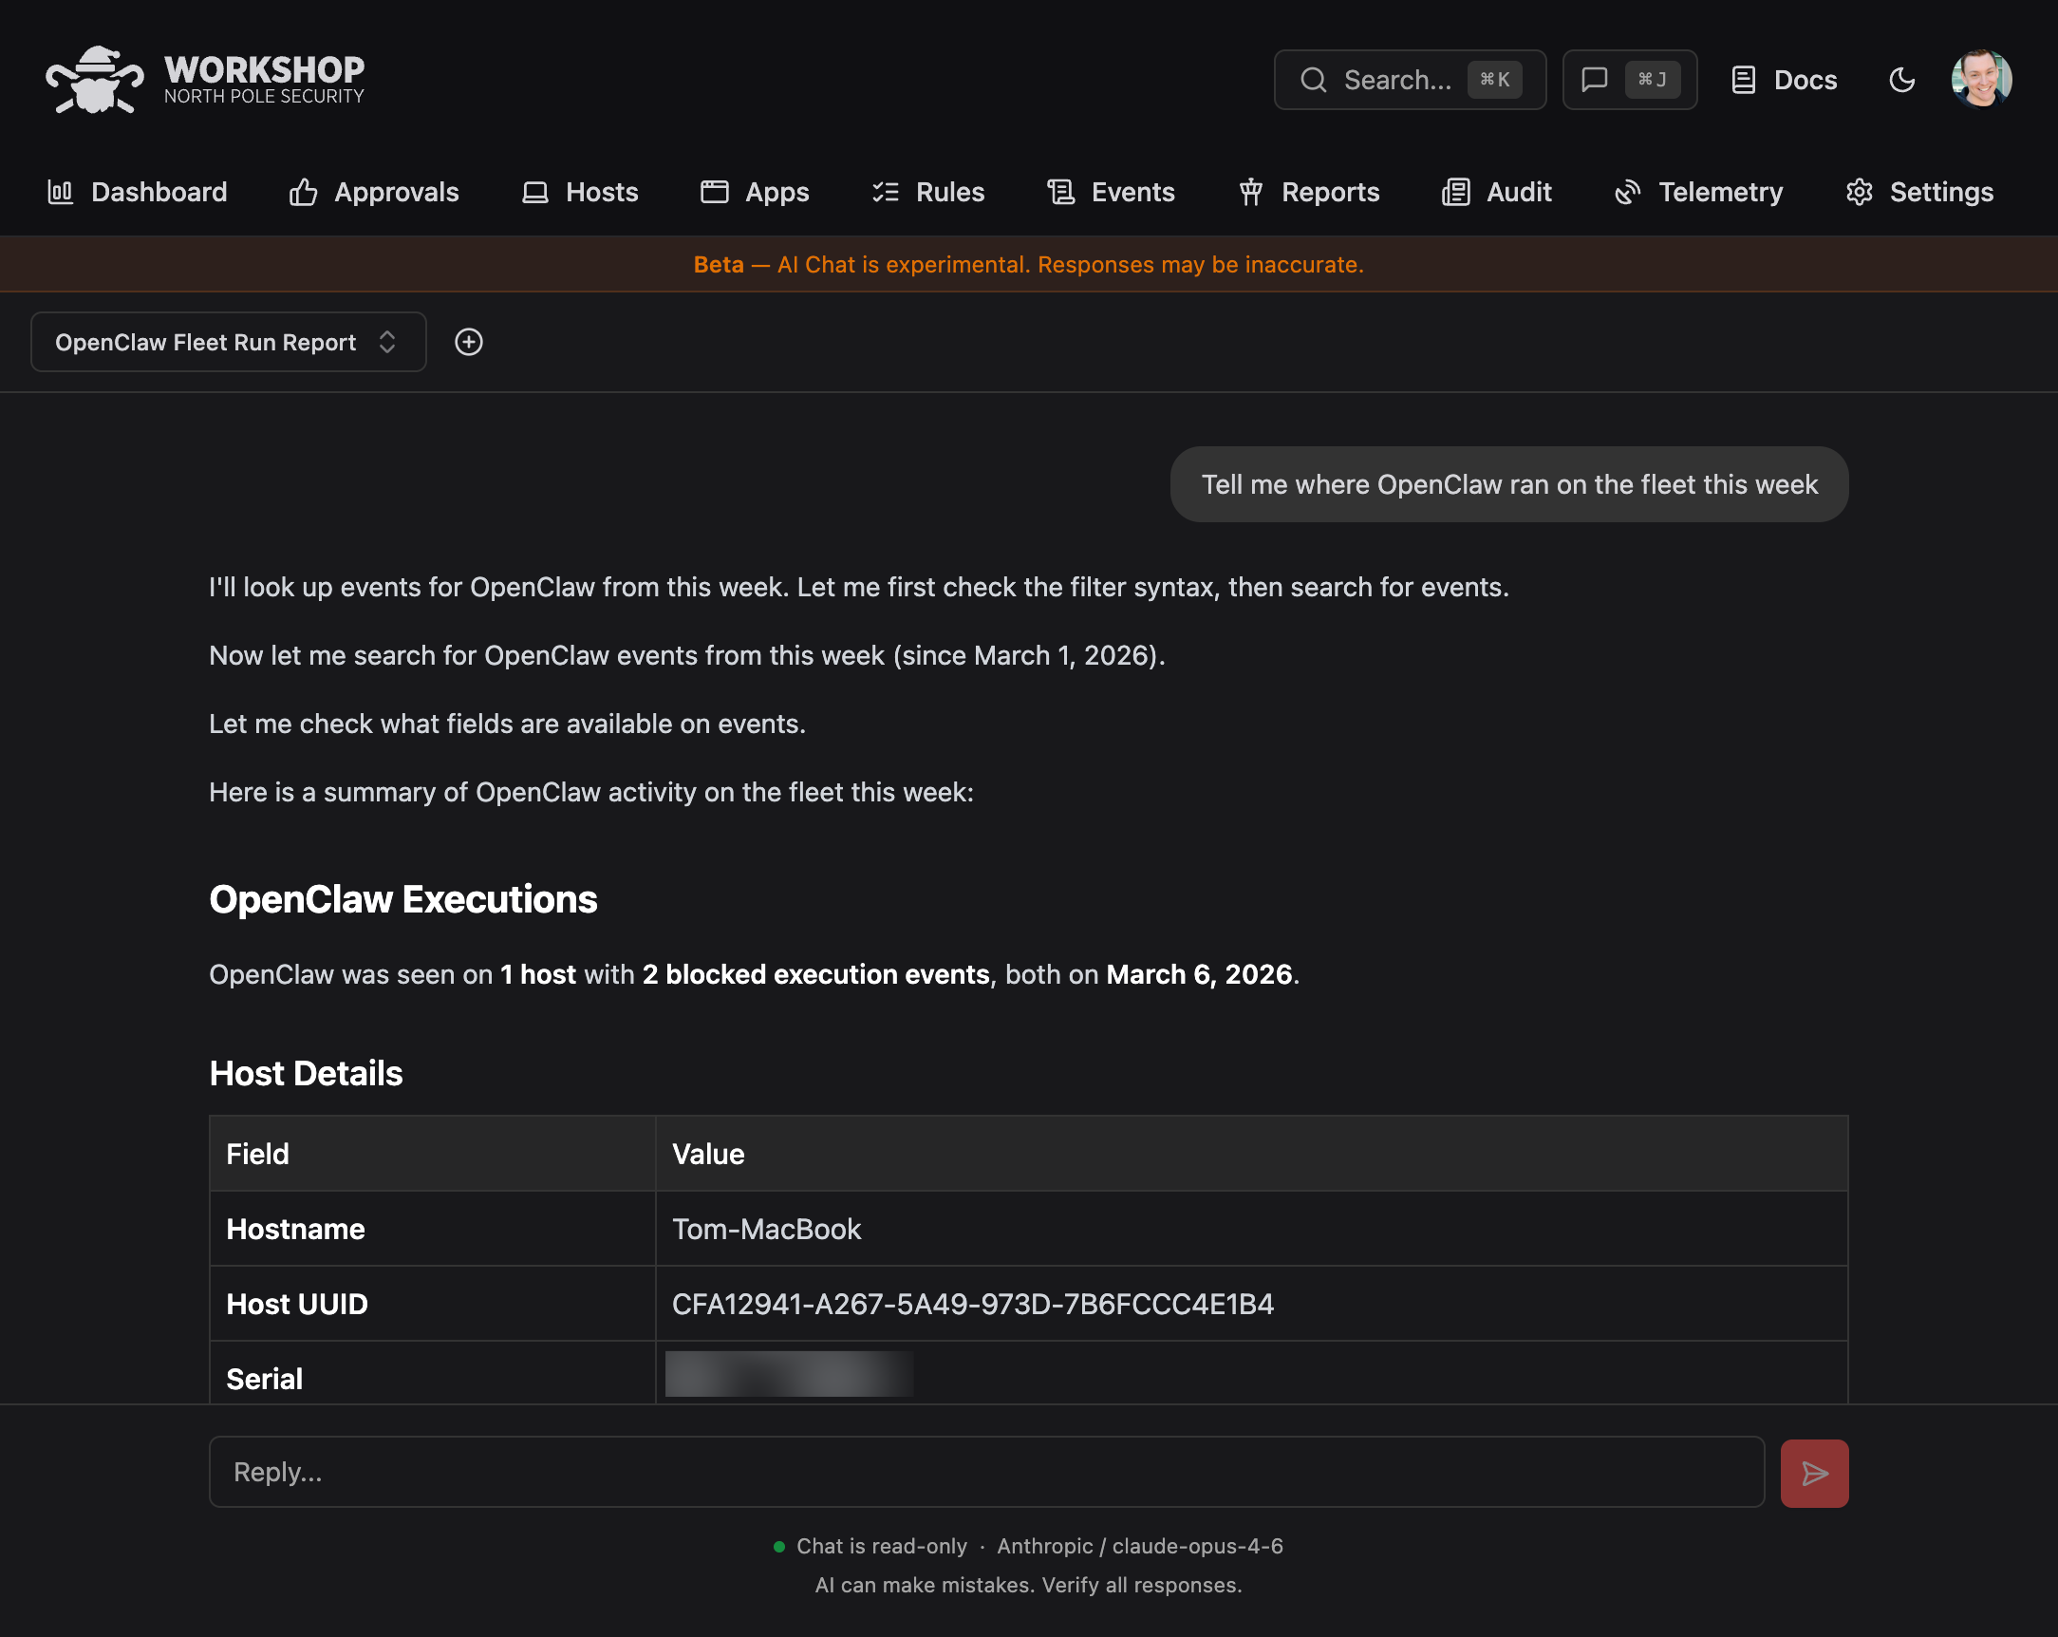Click the search magnifier icon

tap(1315, 80)
